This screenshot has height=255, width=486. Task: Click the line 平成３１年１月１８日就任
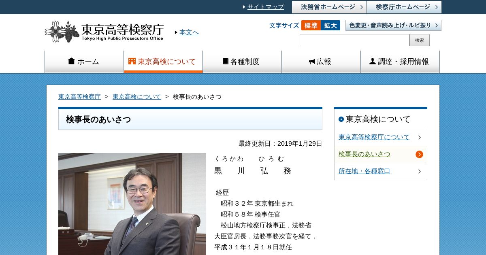[x=253, y=247]
